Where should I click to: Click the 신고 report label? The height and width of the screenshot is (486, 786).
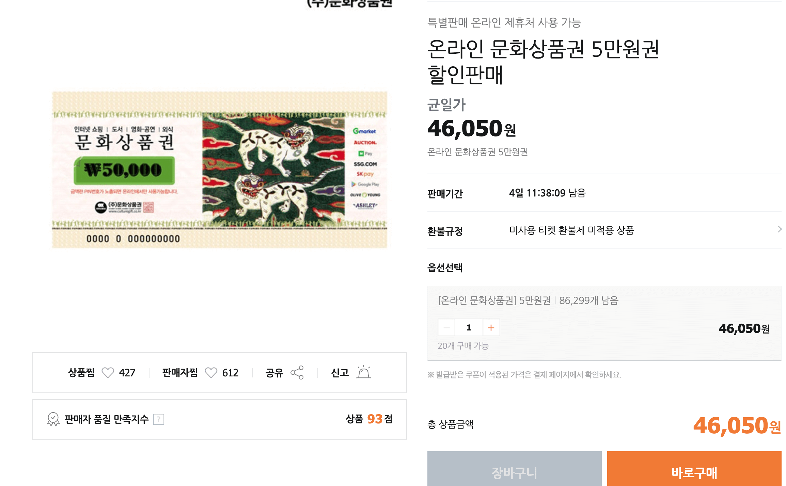click(x=340, y=373)
